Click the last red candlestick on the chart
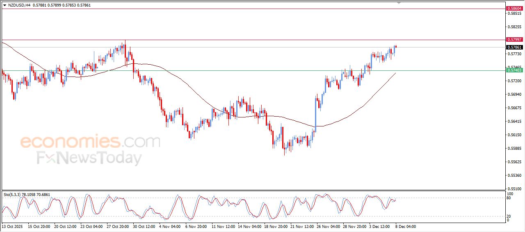525x232 pixels. click(x=396, y=46)
